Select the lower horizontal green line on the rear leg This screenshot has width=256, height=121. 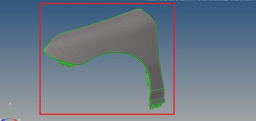pyautogui.click(x=157, y=100)
